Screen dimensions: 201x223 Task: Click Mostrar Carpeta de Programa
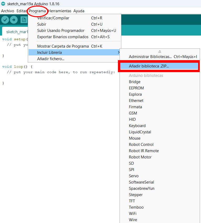63,46
